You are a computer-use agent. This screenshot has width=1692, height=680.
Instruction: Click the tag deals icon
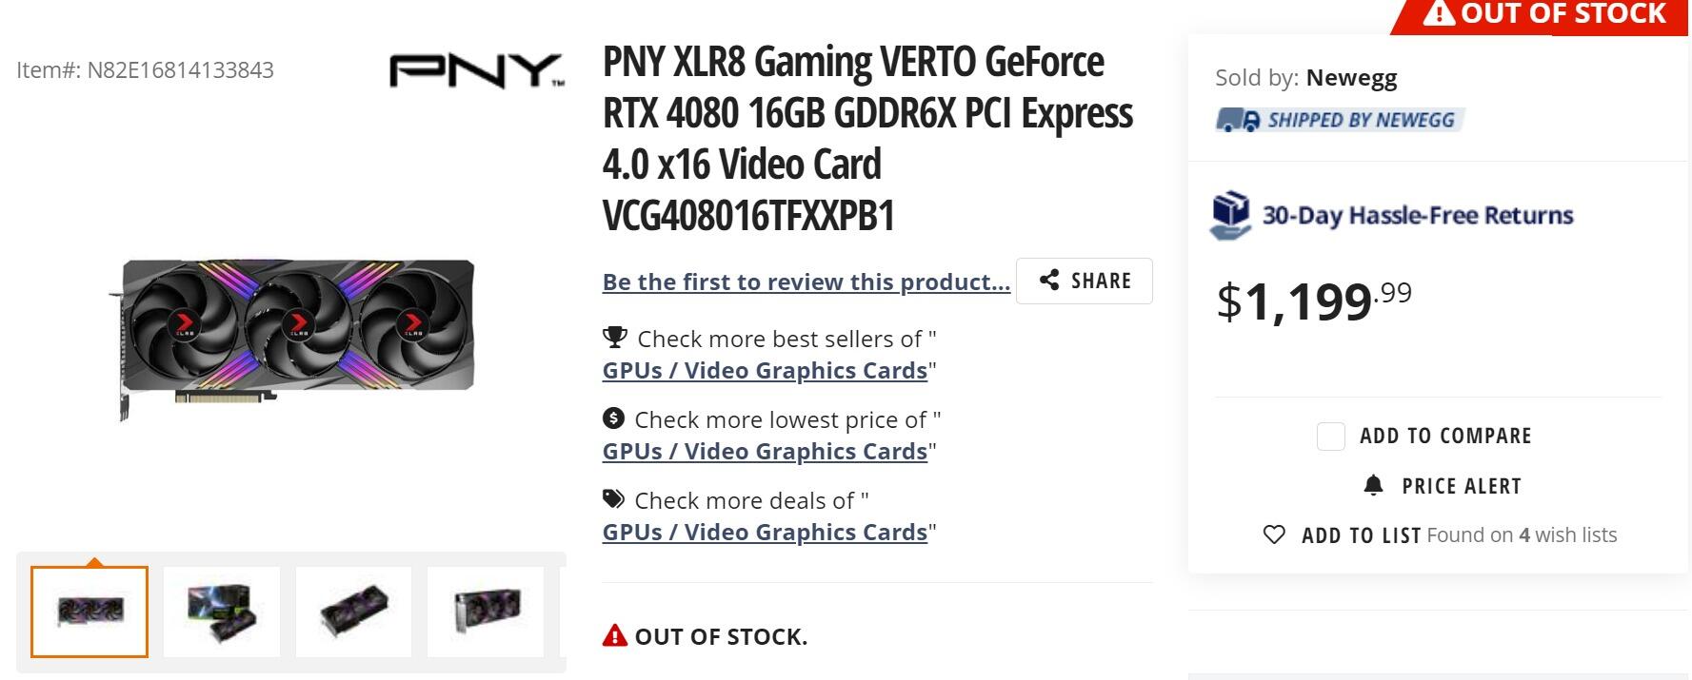click(613, 499)
